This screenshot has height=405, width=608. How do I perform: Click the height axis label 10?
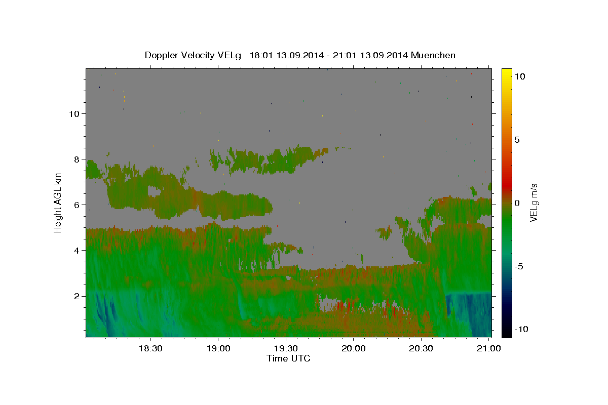pyautogui.click(x=74, y=114)
